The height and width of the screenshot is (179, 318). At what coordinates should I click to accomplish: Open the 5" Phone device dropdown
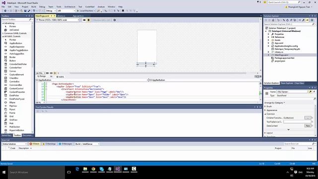pos(58,20)
